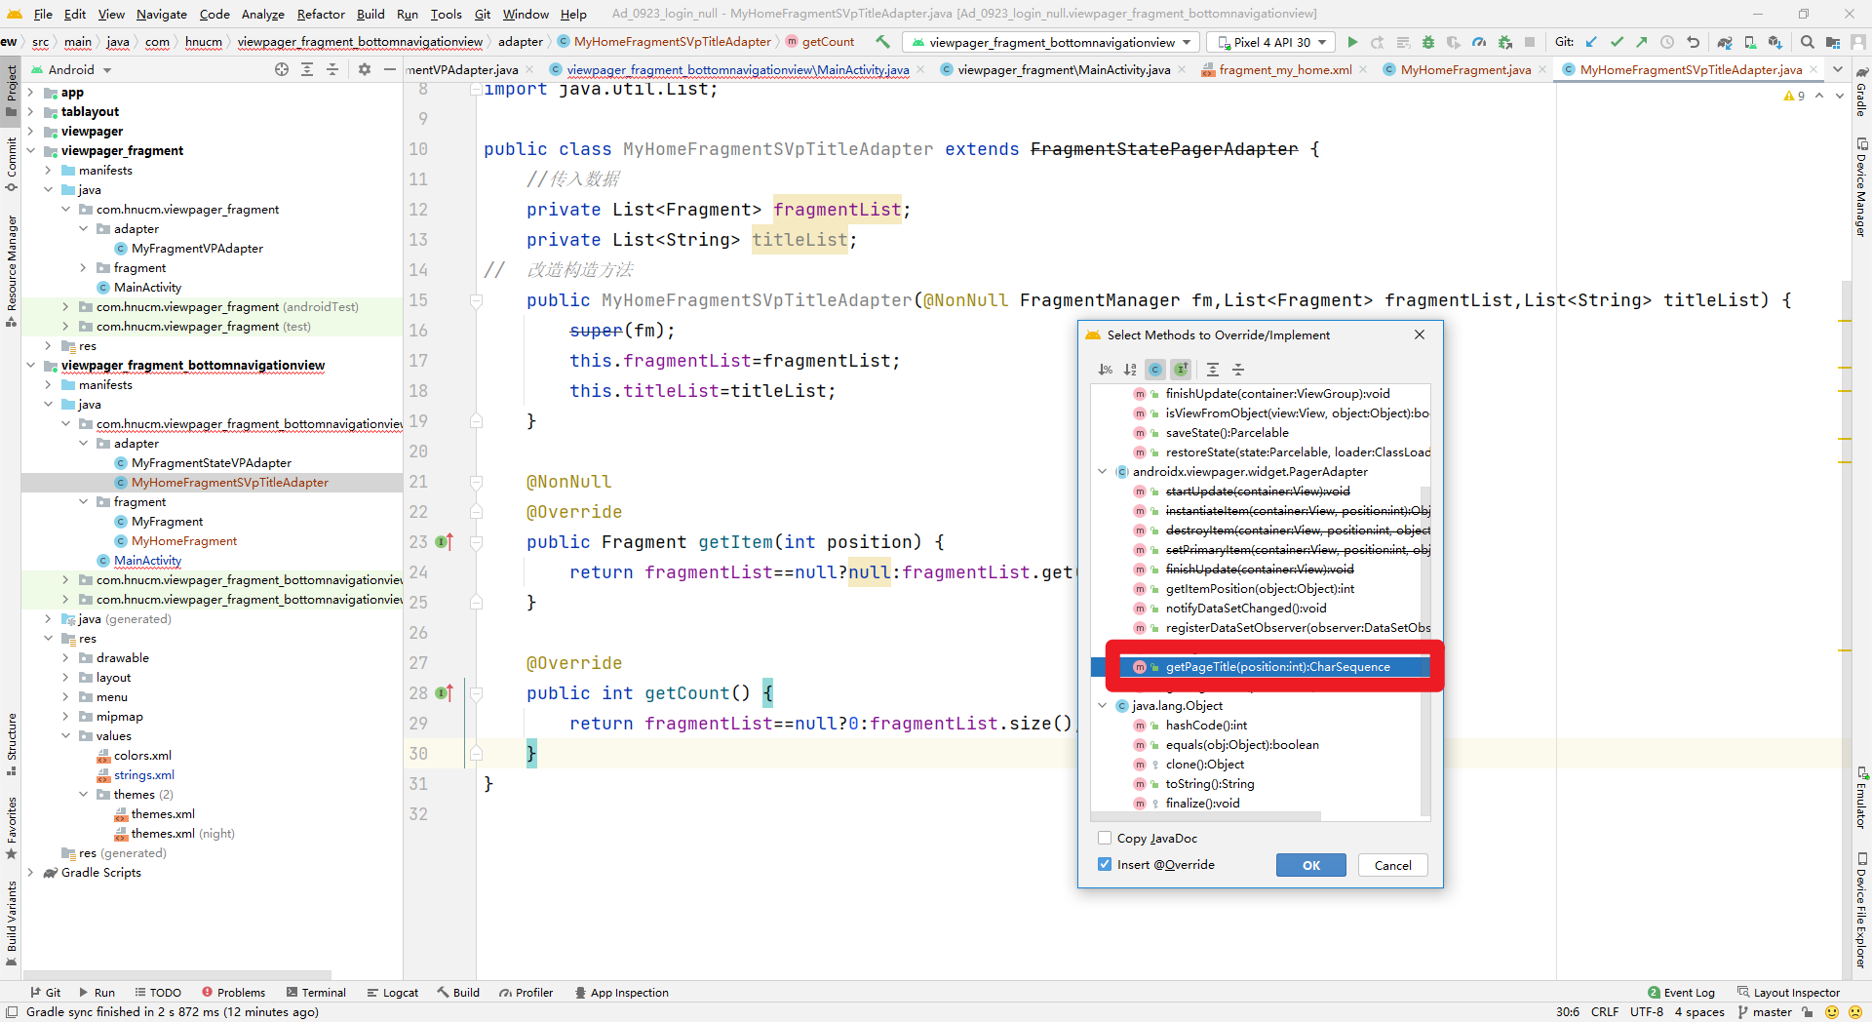This screenshot has width=1872, height=1022.
Task: Sort methods by percentage in dialog
Action: click(x=1105, y=370)
